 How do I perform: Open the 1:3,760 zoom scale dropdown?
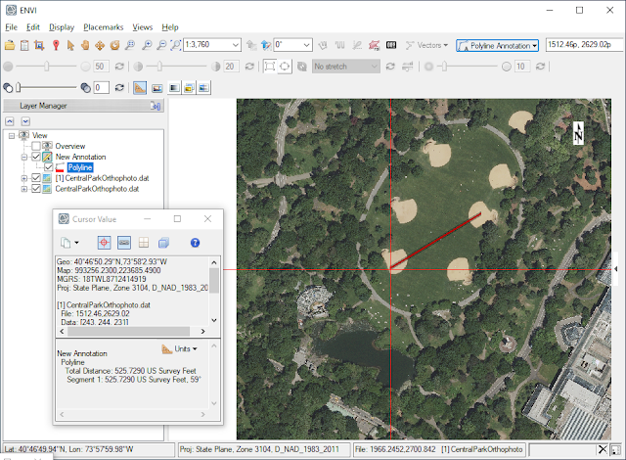236,45
